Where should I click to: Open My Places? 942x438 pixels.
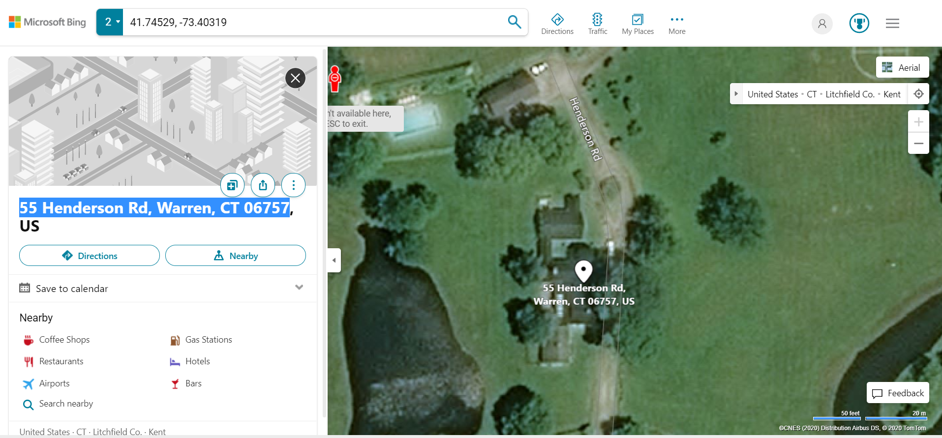(x=638, y=24)
